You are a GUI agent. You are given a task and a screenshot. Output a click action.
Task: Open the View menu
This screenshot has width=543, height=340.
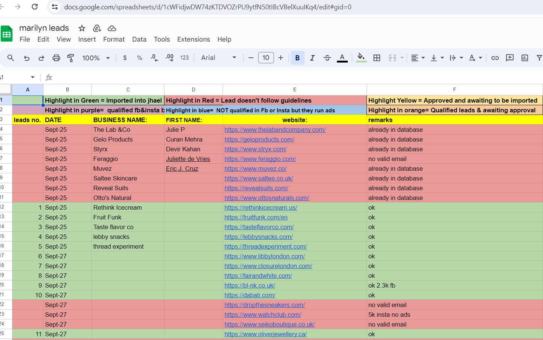pyautogui.click(x=64, y=39)
